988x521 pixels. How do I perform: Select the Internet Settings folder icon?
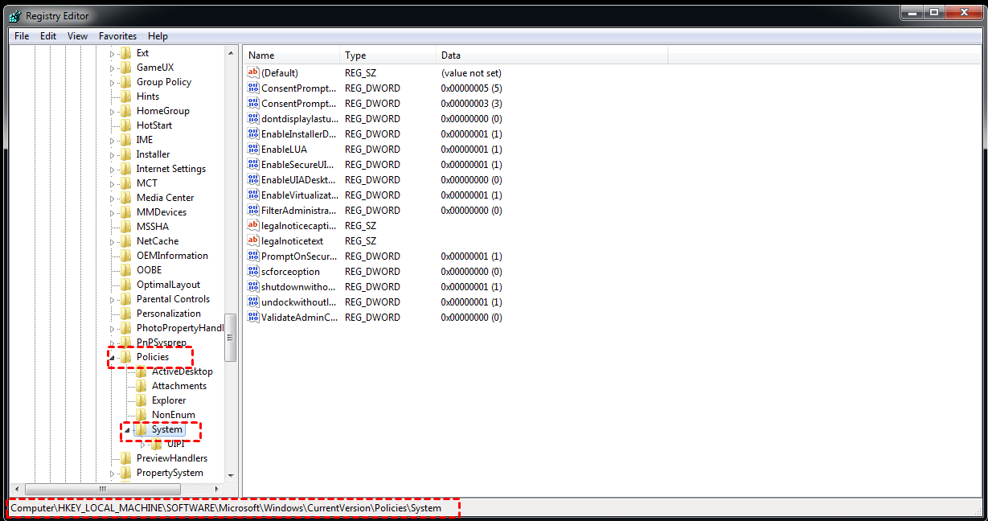[x=125, y=169]
